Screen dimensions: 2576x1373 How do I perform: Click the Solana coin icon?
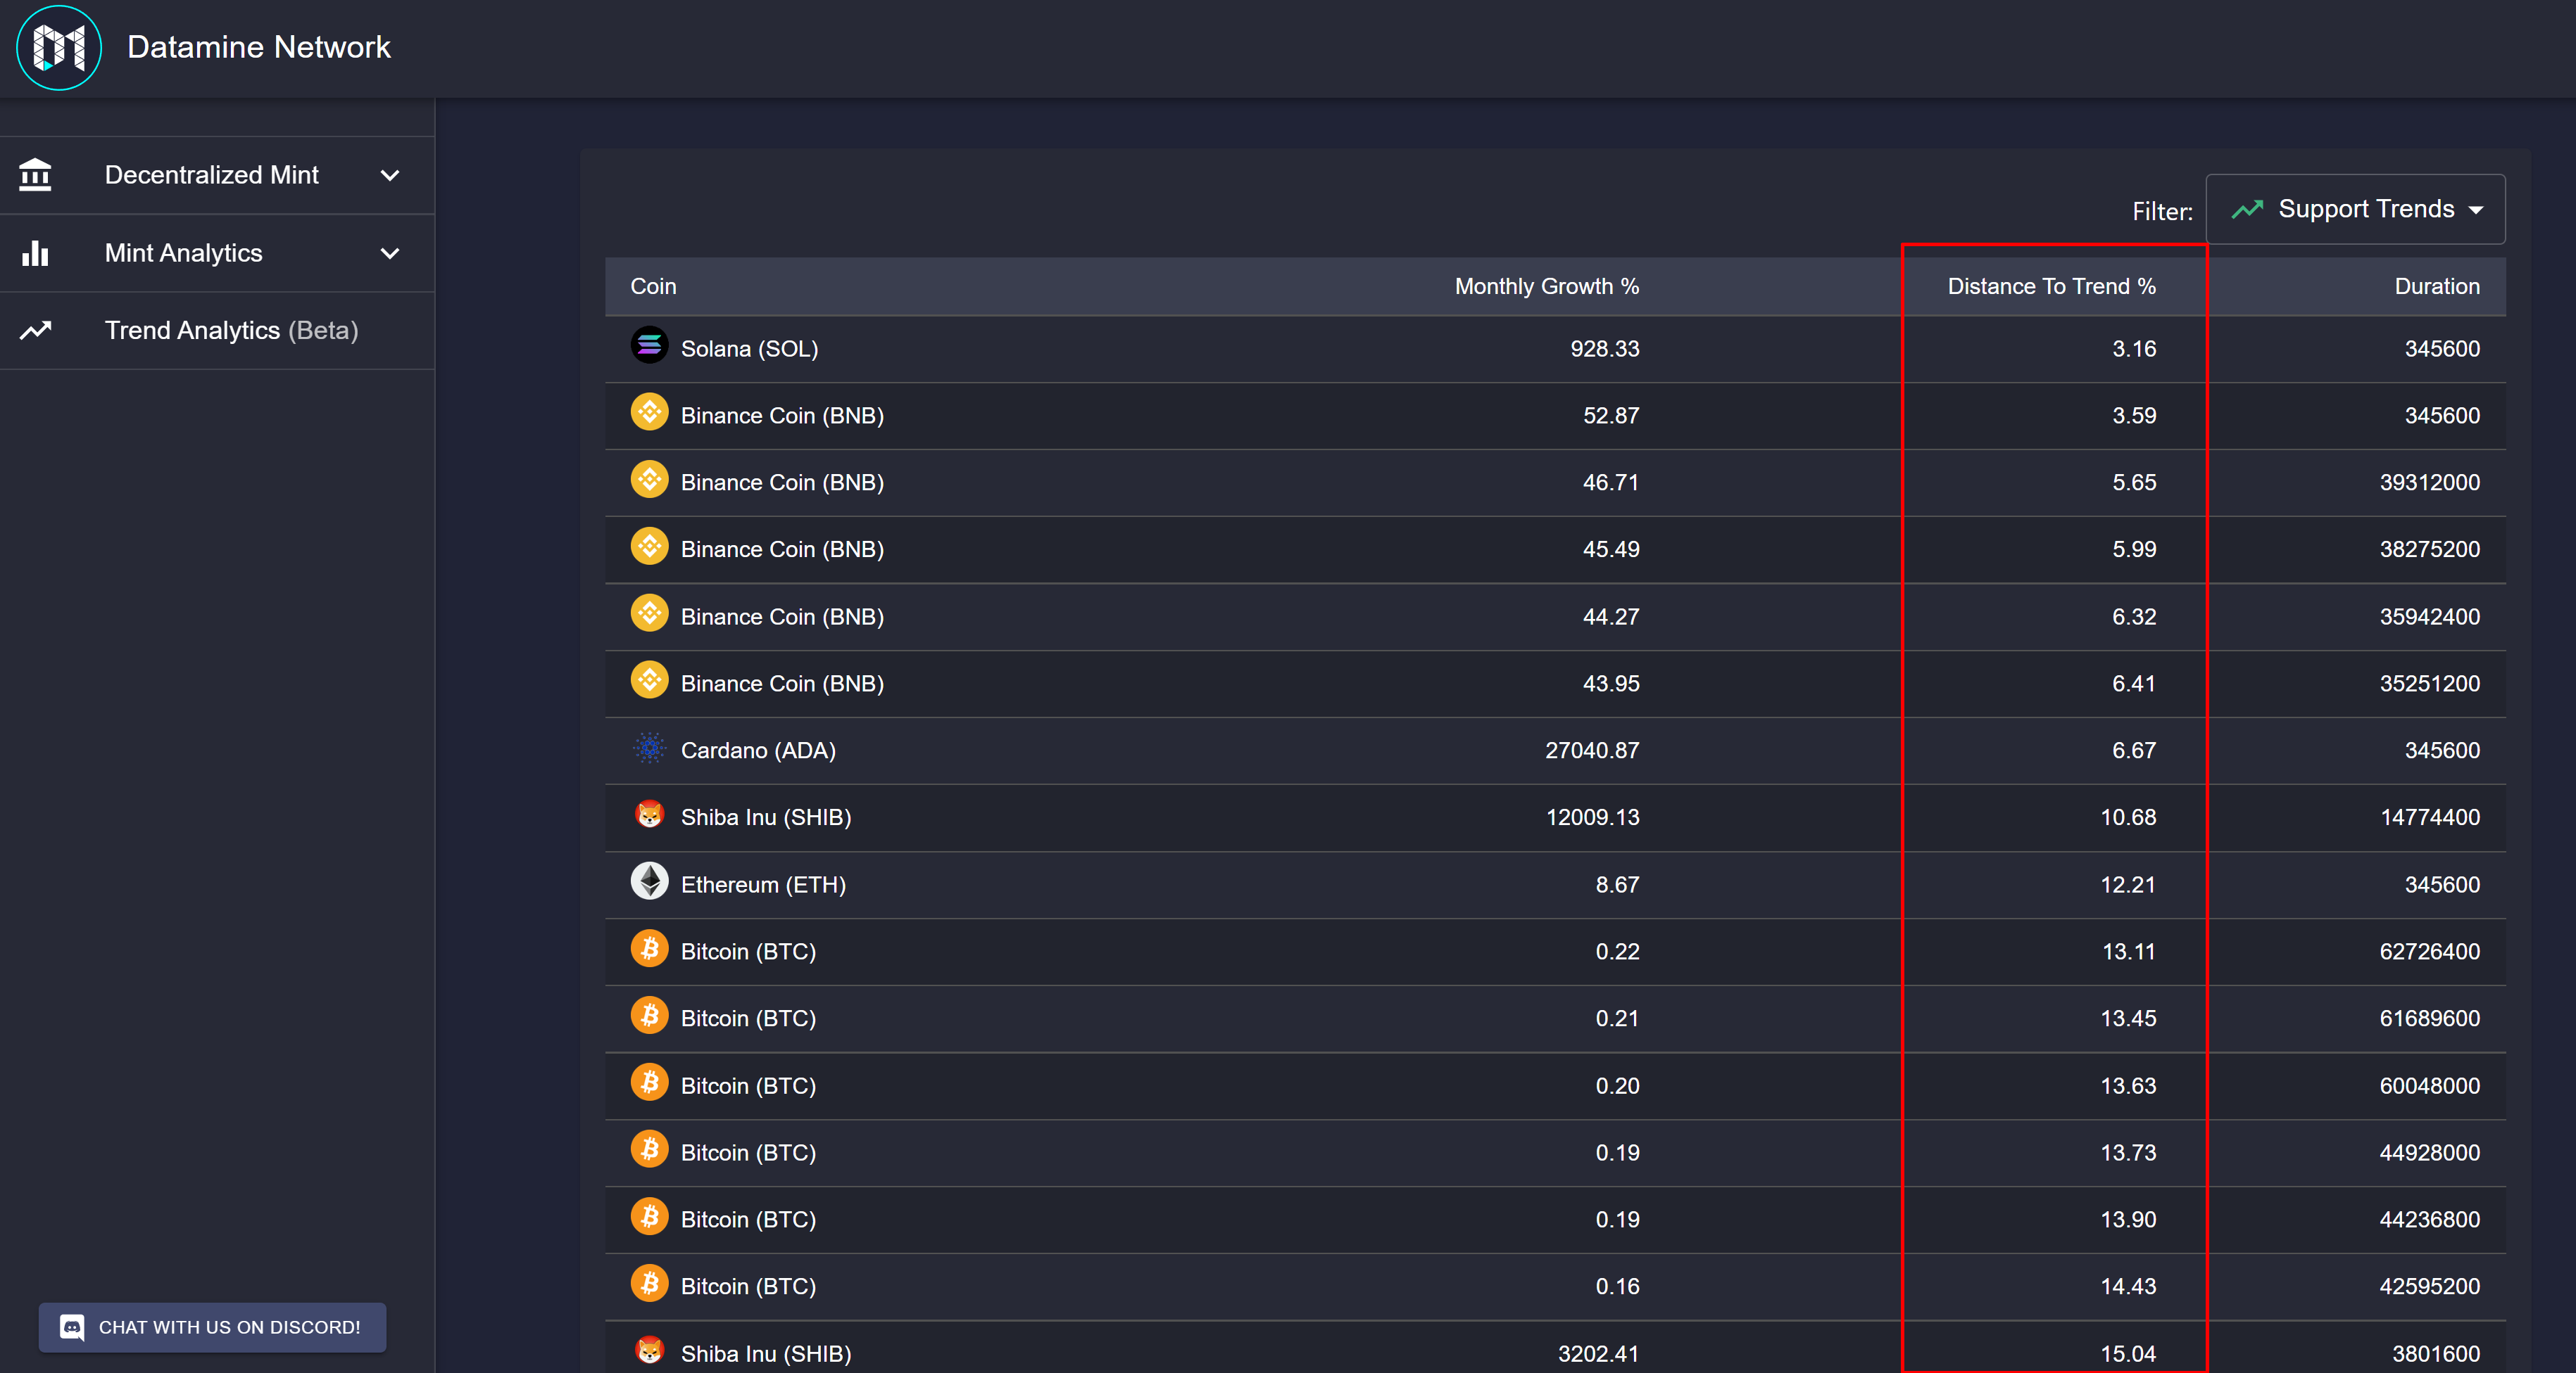point(649,346)
